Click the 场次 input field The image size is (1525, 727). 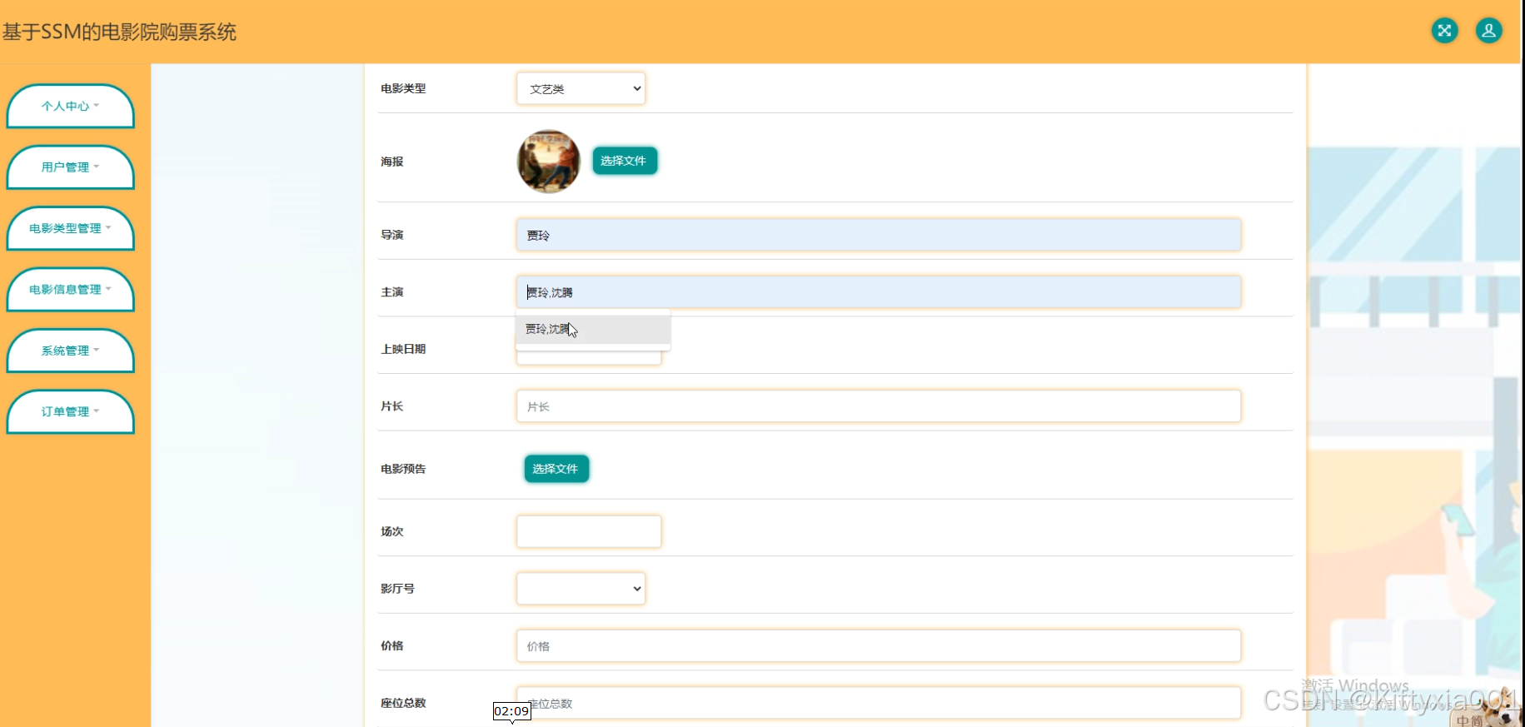pos(588,531)
